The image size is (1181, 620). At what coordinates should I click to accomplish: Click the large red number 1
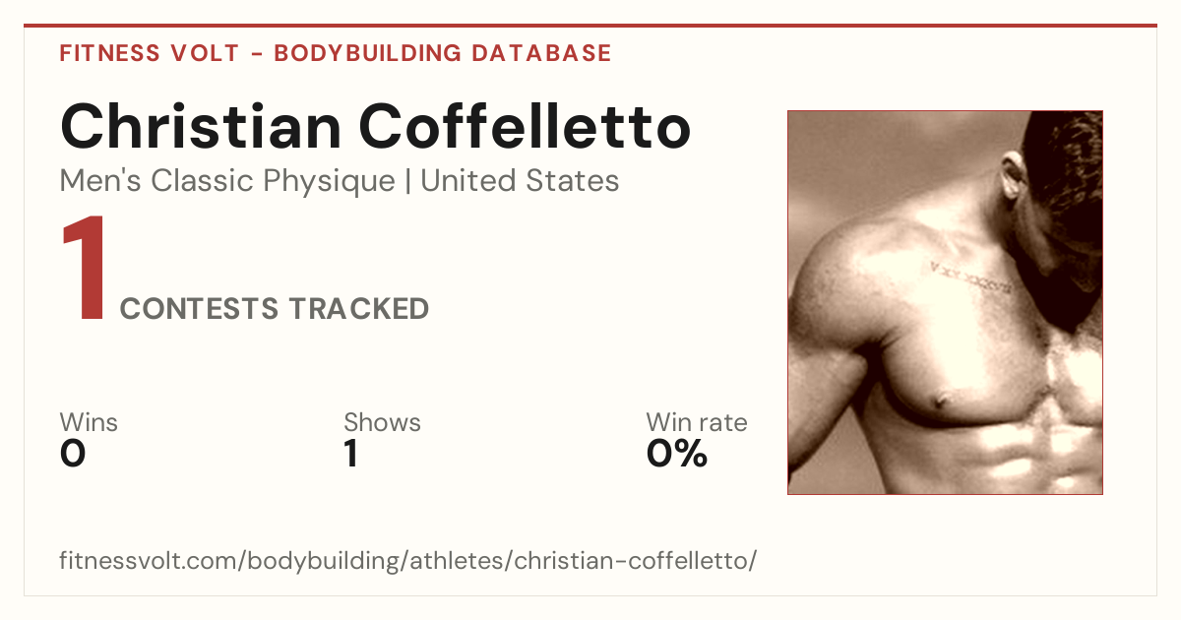coord(83,269)
